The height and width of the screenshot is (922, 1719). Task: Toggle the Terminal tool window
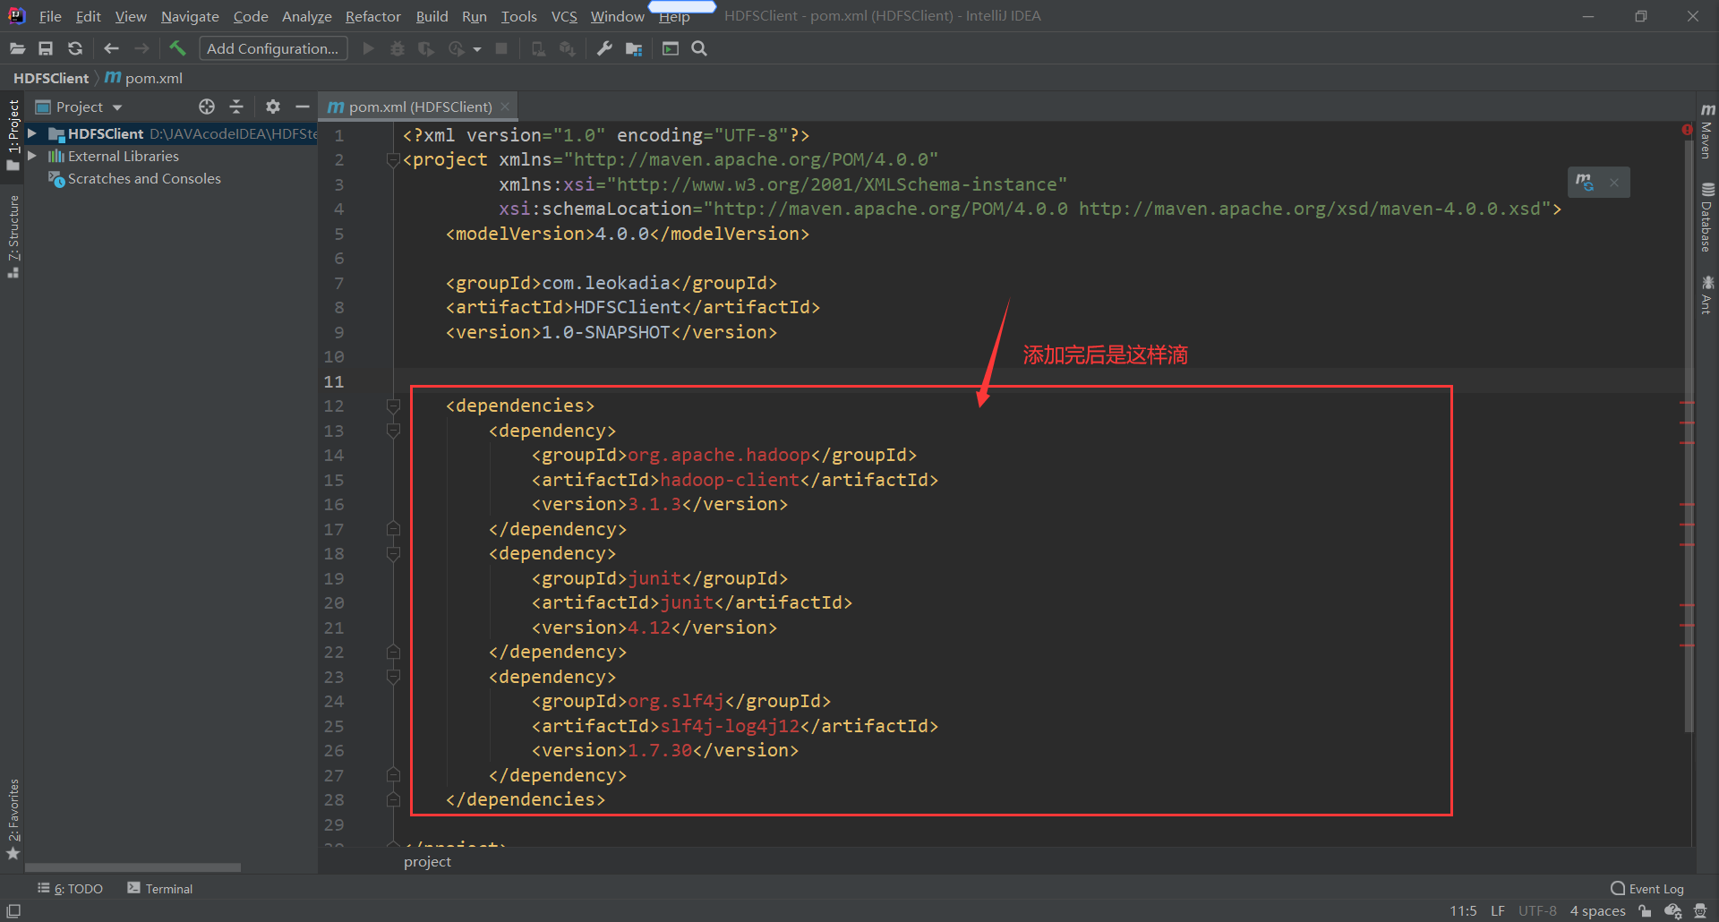167,888
